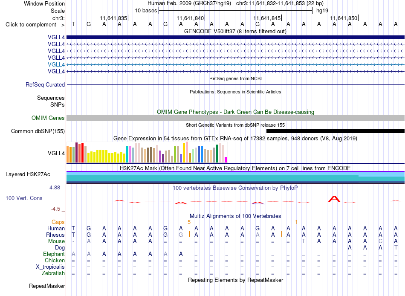
Task: Open the RepeatMasker track label
Action: click(47, 286)
